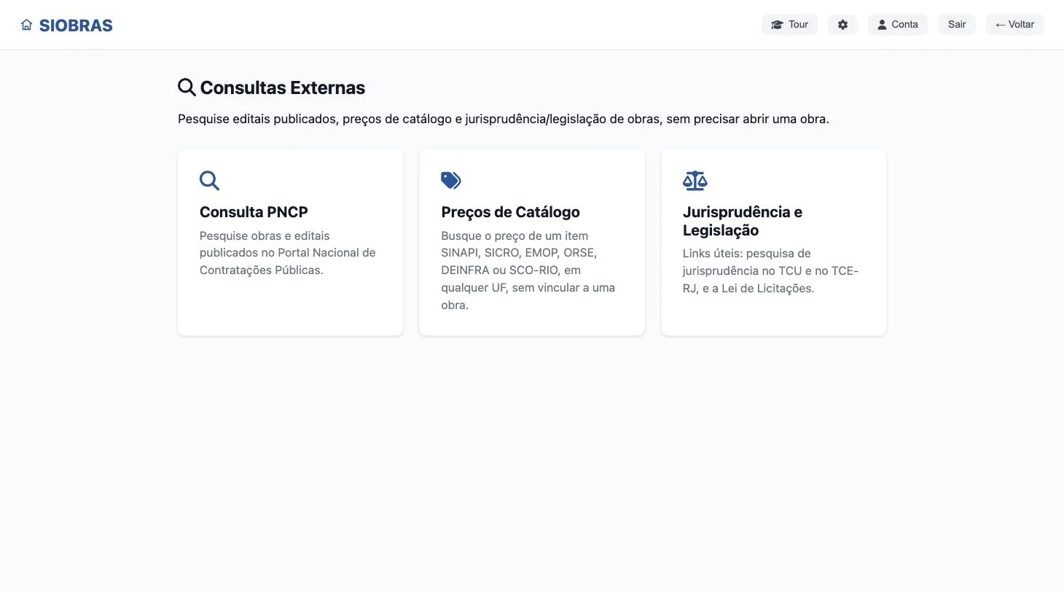Click the text beginning 'Busque o preço de um item'
This screenshot has height=592, width=1064.
(x=529, y=270)
